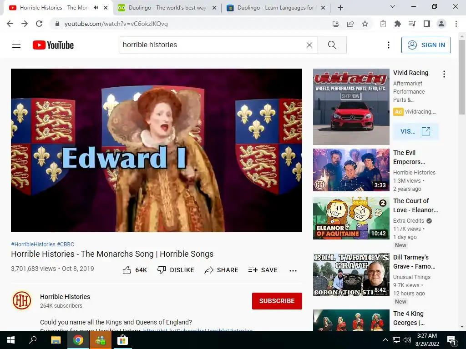Go to YouTube home via logo
The image size is (466, 349).
(53, 45)
